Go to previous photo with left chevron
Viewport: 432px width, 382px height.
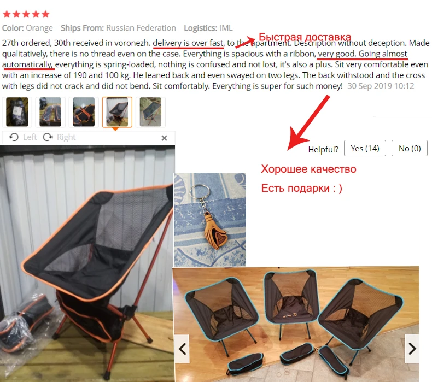[x=183, y=349]
